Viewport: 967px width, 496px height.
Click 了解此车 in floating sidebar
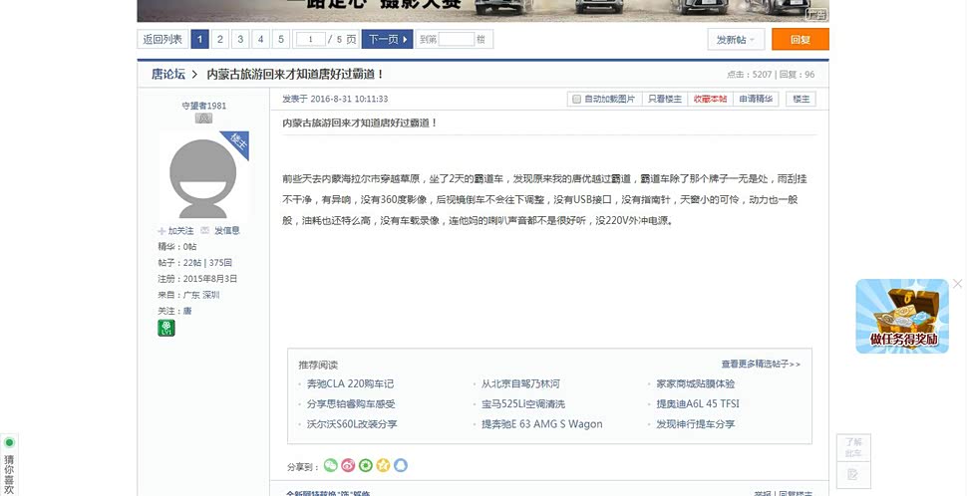tap(853, 448)
